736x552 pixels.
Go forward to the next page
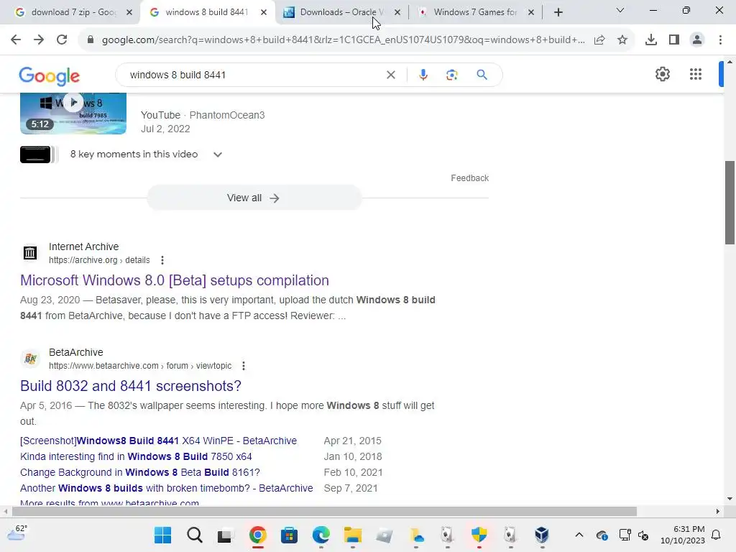click(39, 40)
